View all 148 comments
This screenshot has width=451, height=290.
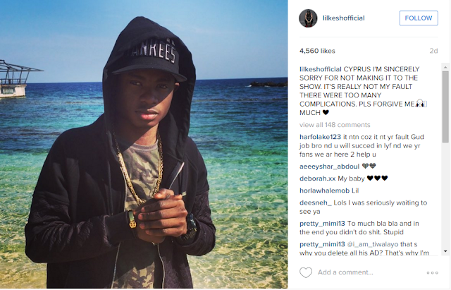pos(335,125)
